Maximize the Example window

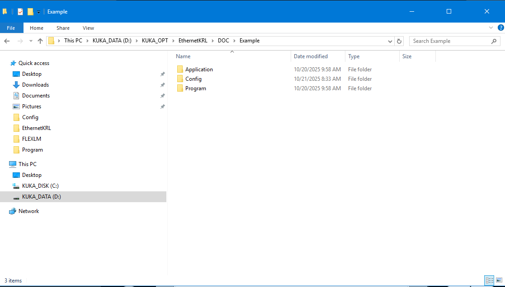coord(449,12)
